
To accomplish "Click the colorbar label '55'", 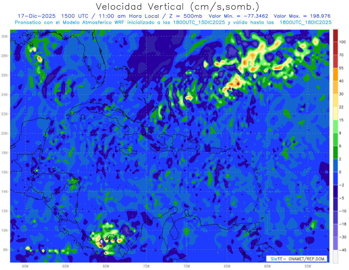I will (341, 68).
